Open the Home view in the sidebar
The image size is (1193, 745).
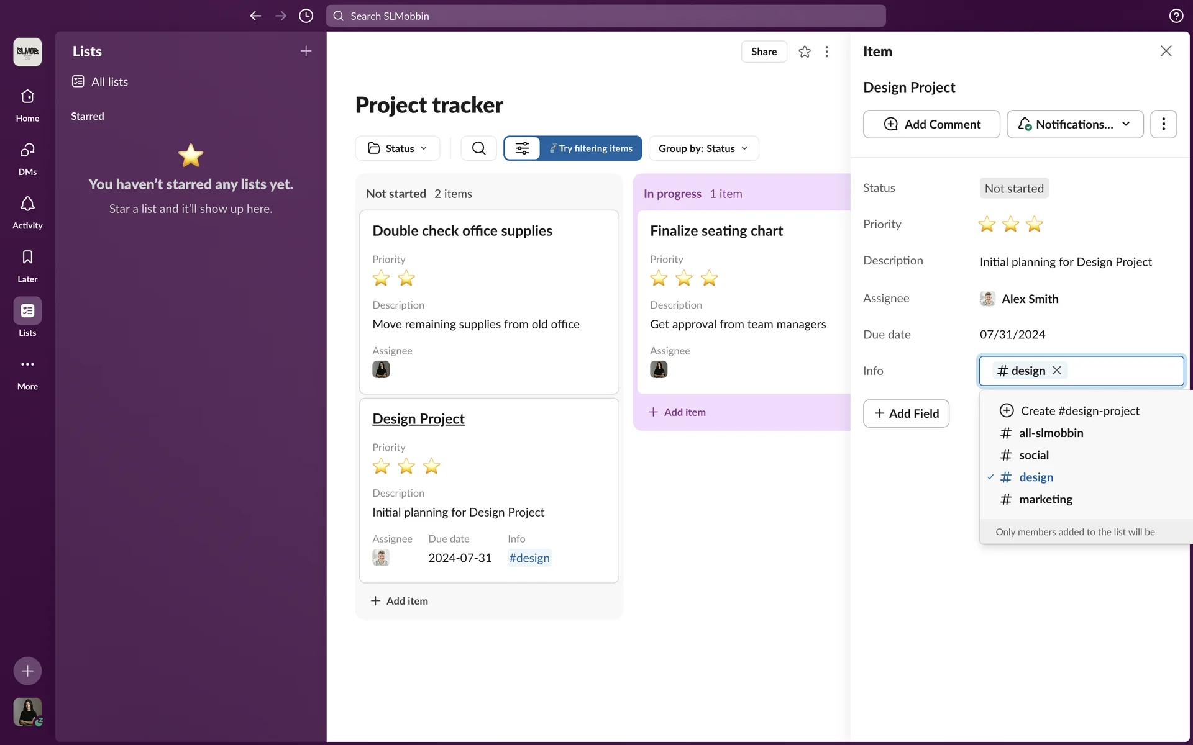click(x=27, y=104)
